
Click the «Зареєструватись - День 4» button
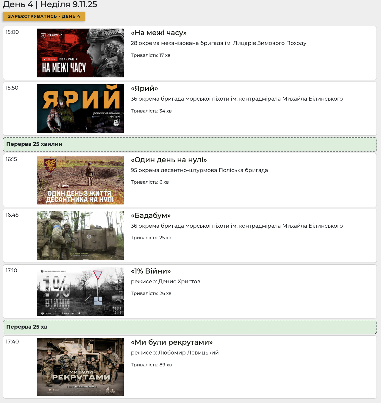[x=44, y=16]
